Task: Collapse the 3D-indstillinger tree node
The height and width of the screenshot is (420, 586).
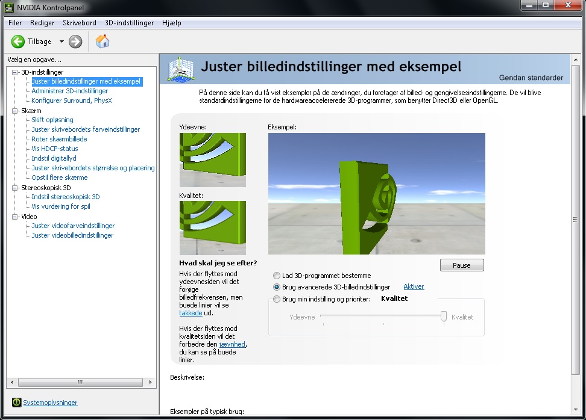Action: (15, 72)
